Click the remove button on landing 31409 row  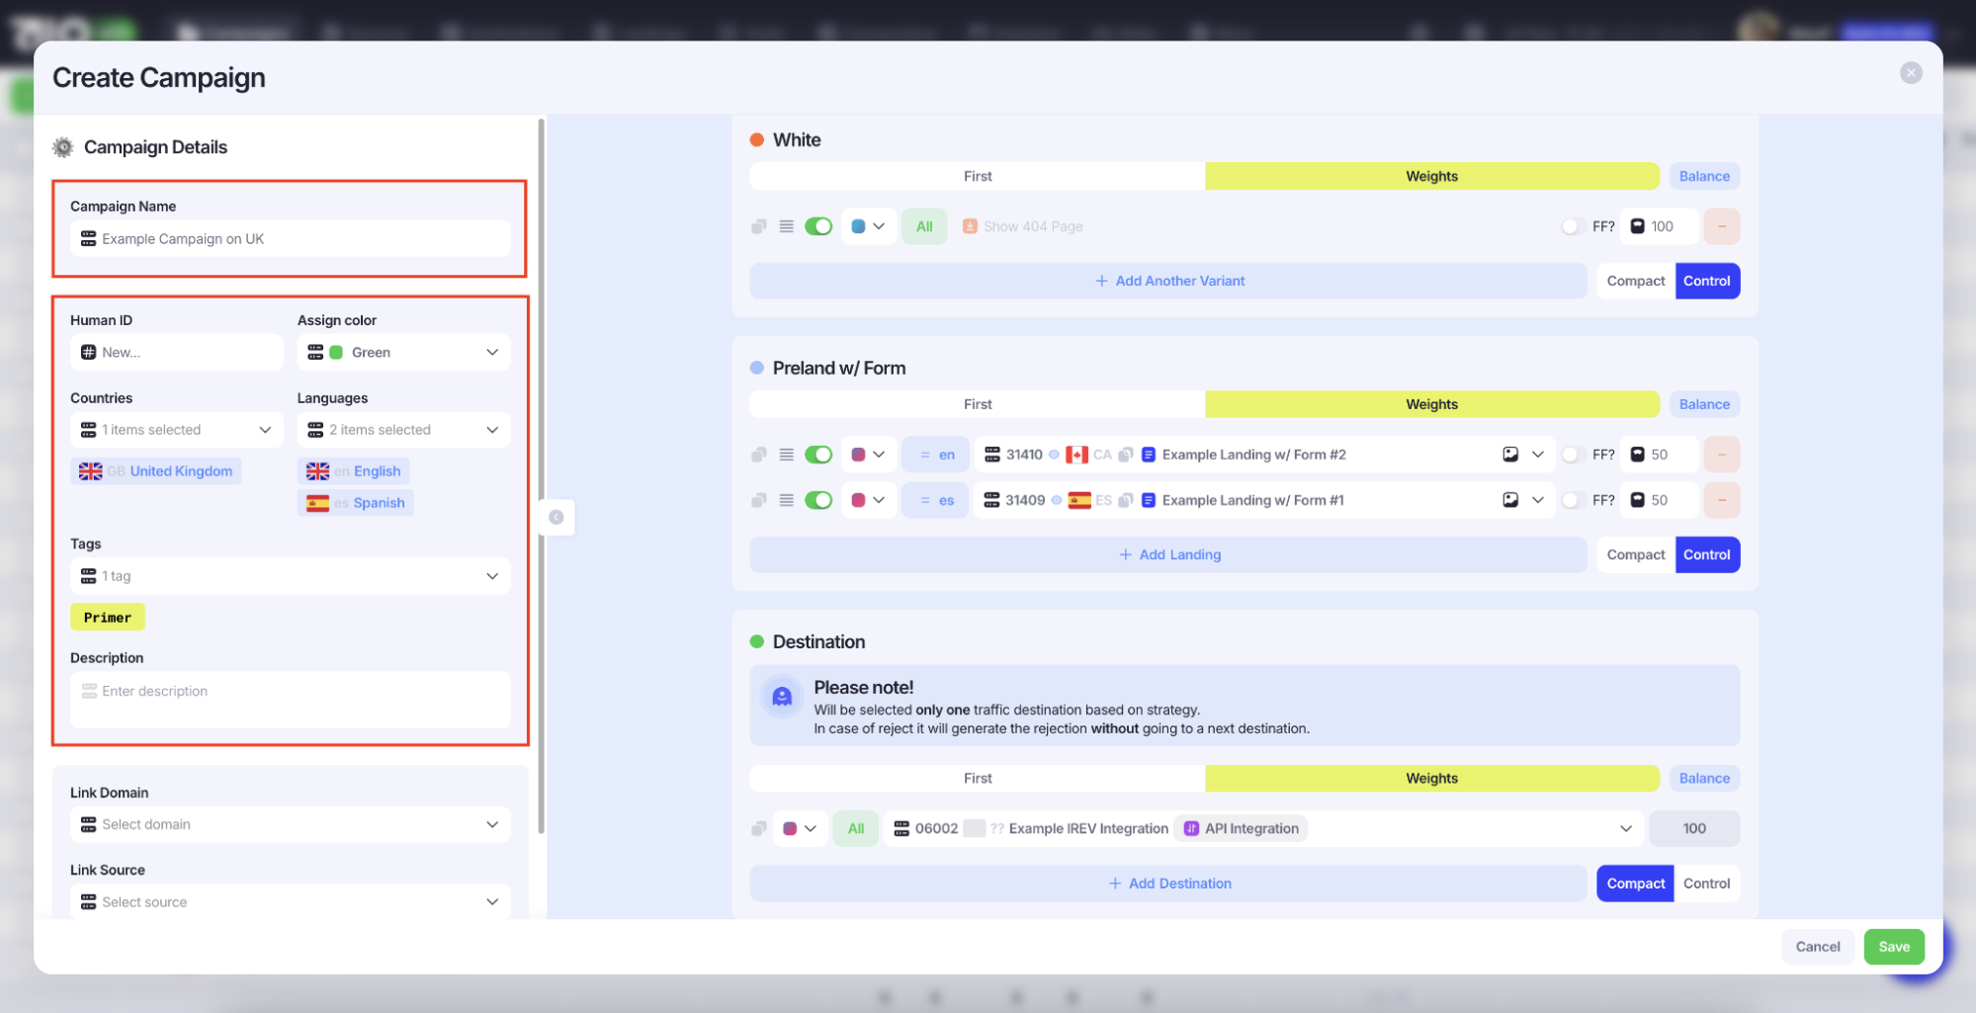pyautogui.click(x=1721, y=500)
